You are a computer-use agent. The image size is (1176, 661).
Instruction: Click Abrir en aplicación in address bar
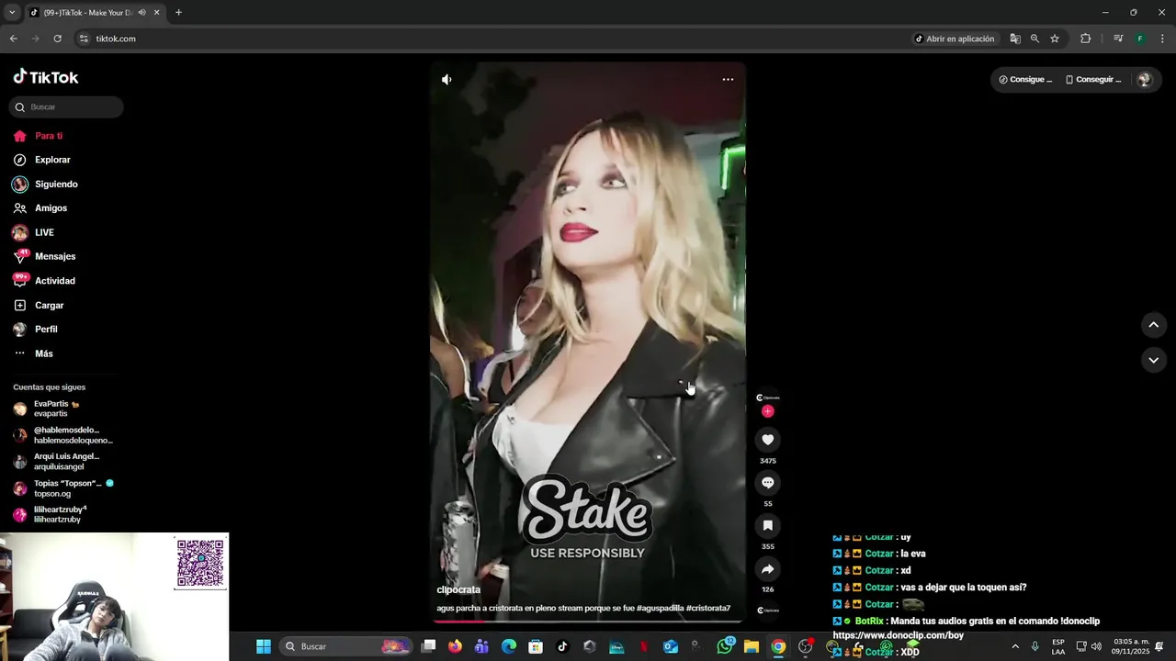point(955,39)
